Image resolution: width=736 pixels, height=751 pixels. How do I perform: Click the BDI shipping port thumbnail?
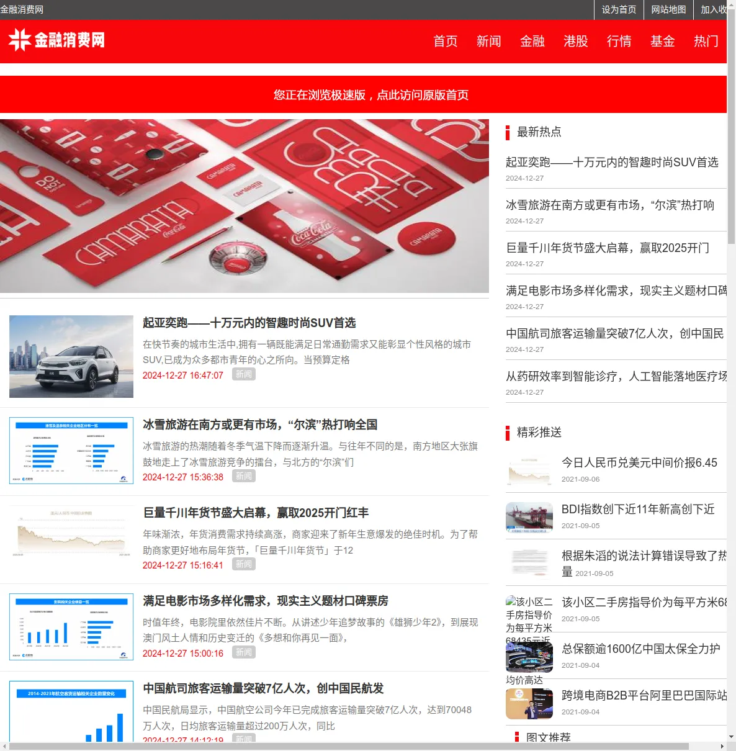pos(529,518)
